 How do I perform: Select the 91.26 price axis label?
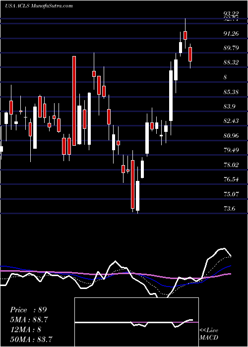coord(231,33)
